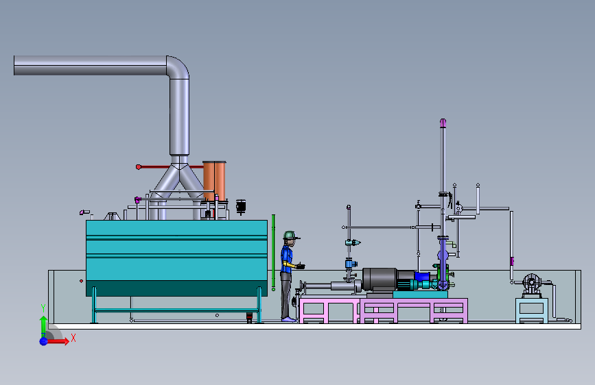The width and height of the screenshot is (595, 385).
Task: Select the teal tank support leg on left
Action: pos(94,305)
